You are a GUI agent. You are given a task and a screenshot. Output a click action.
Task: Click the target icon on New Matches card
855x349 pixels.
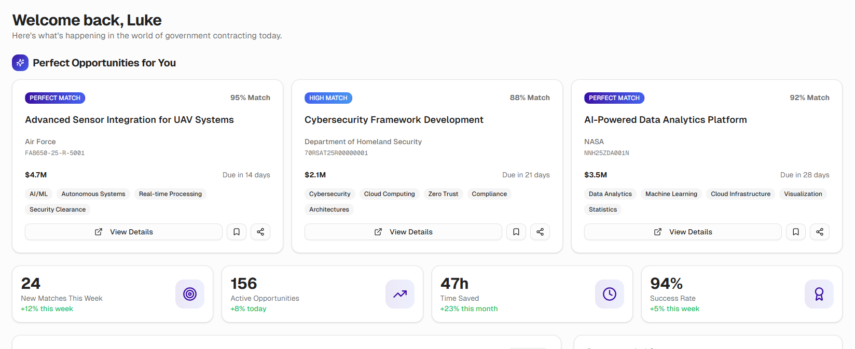190,294
